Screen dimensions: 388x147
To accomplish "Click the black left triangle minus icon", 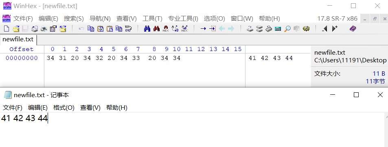I will coord(324,29).
